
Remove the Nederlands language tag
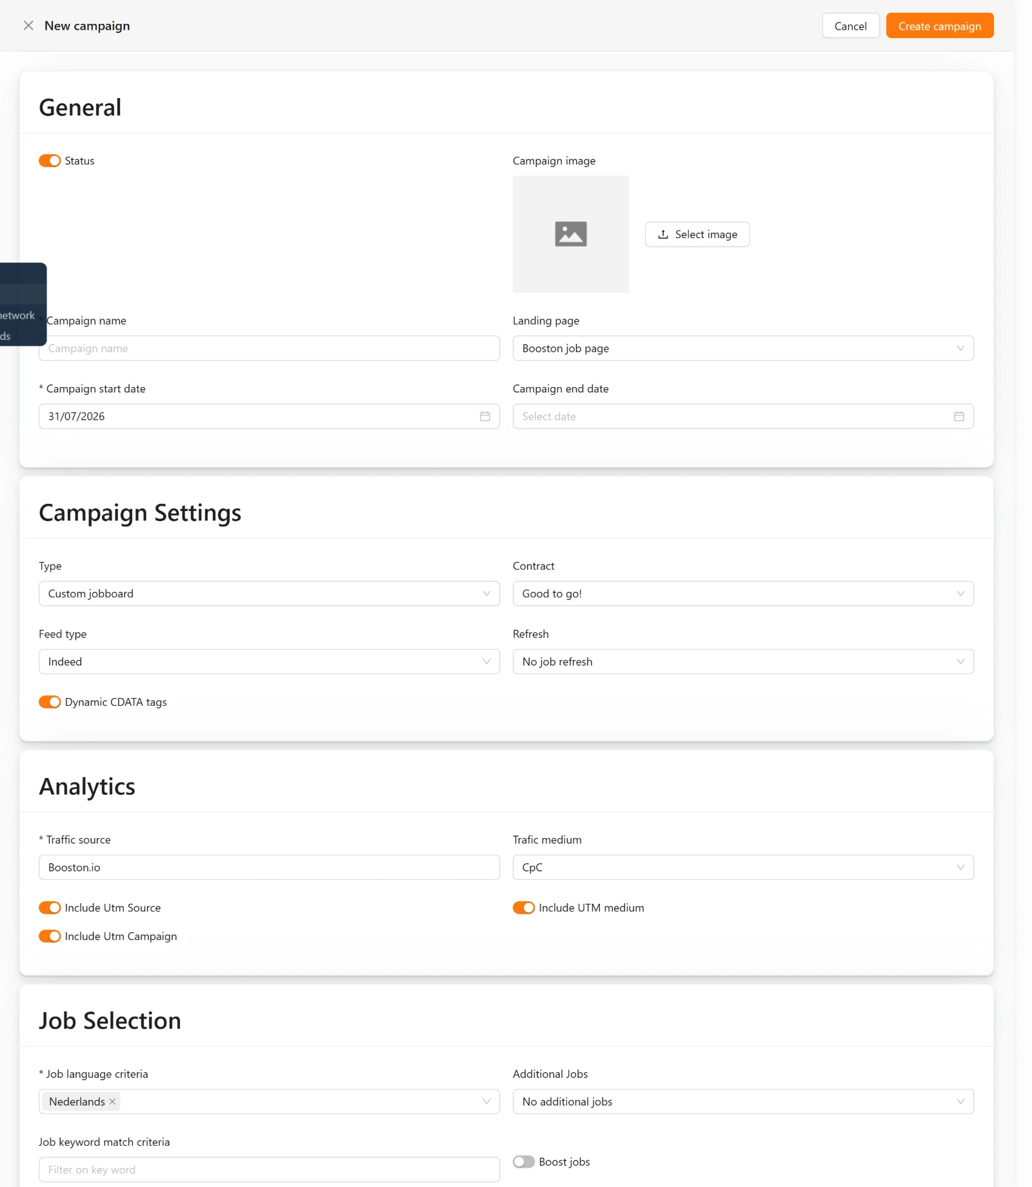pyautogui.click(x=112, y=1102)
